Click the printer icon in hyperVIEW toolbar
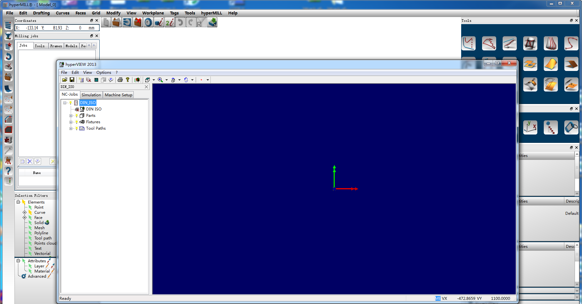This screenshot has width=582, height=304. pos(120,80)
